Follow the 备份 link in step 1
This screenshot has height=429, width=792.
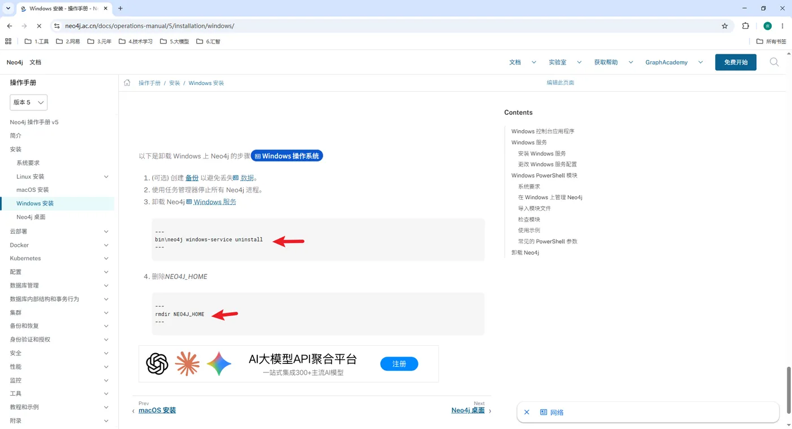tap(192, 178)
